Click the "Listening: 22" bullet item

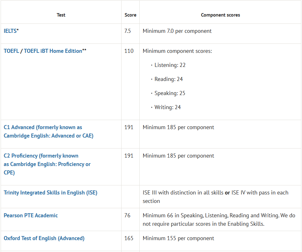(x=170, y=65)
